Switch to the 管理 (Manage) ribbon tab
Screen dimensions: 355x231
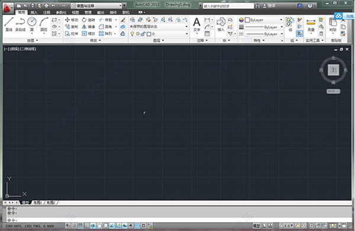pyautogui.click(x=88, y=12)
